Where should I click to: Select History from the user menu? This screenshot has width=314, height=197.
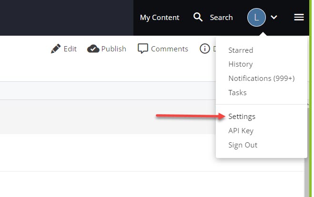click(x=241, y=64)
